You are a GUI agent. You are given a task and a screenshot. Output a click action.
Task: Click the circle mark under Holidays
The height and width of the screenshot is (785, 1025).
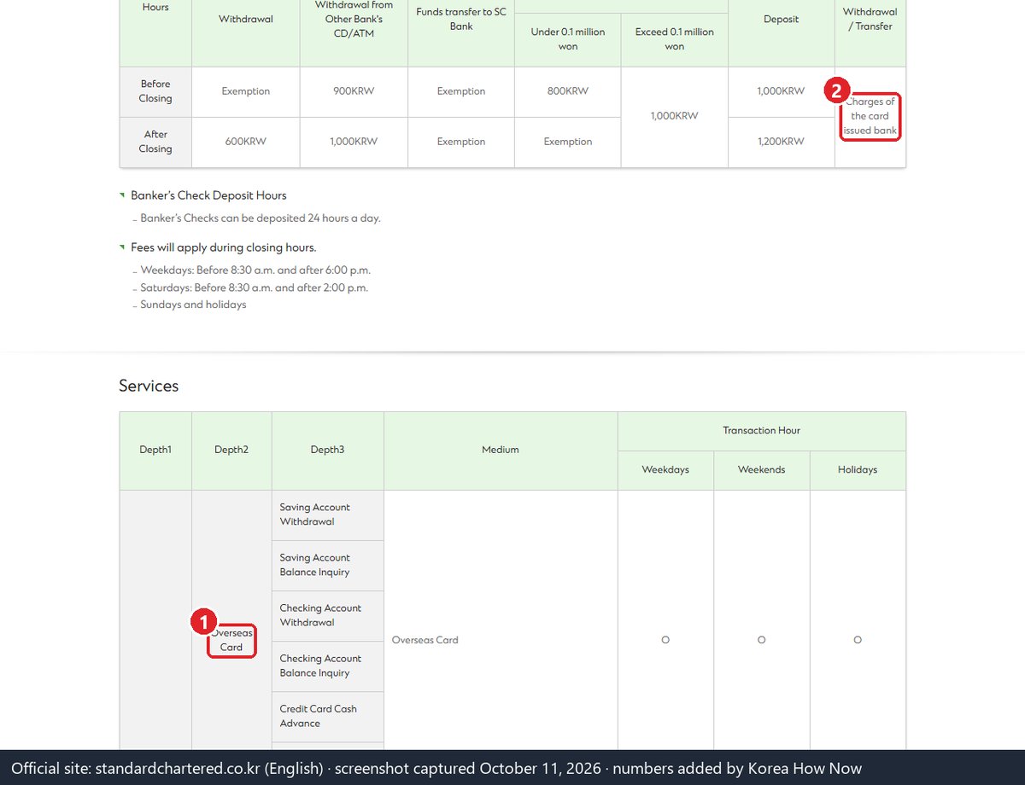(858, 640)
